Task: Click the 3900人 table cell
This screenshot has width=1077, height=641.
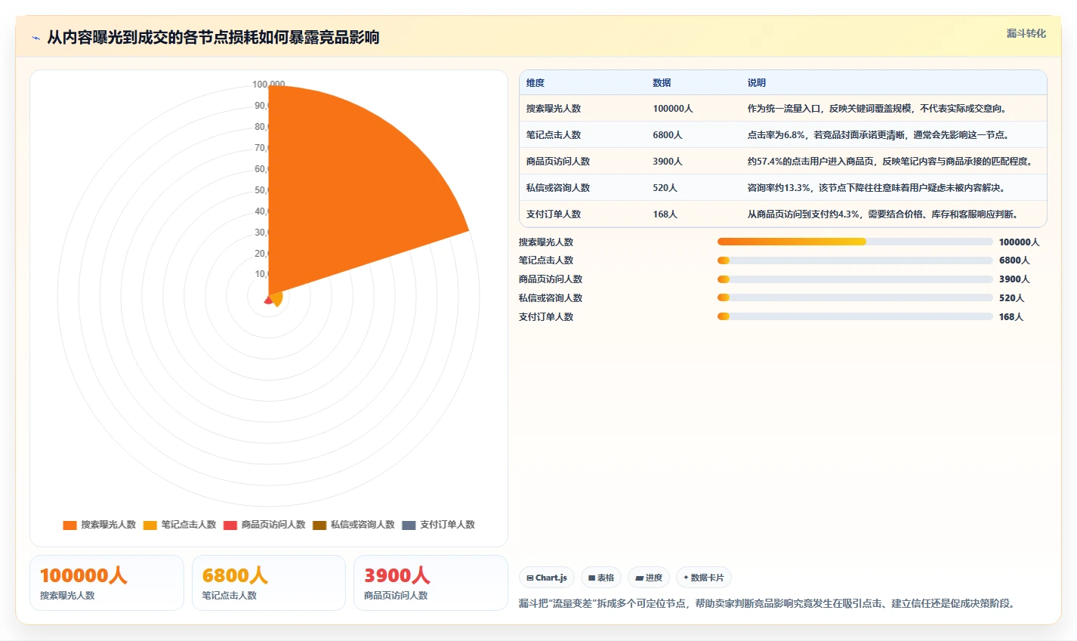Action: 668,162
